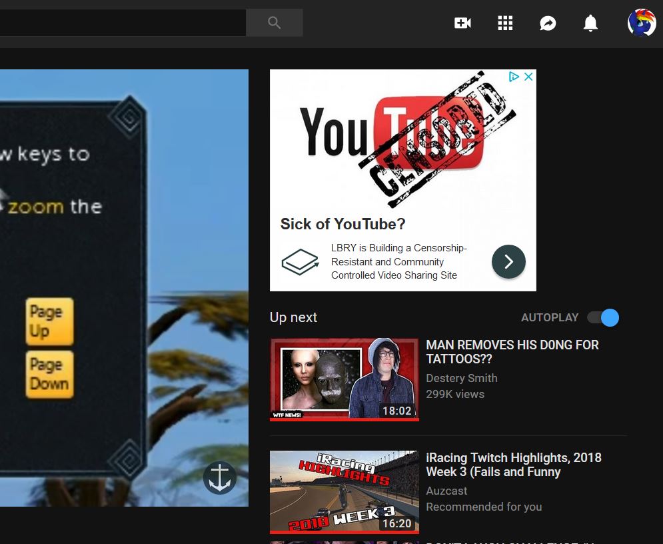Open the share messages arrow icon
Screen dimensions: 663x544
pos(548,23)
